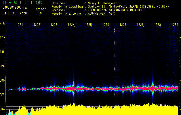The image size is (181, 115).
Task: Click the kHz axis unit label
Action: coord(3,23)
